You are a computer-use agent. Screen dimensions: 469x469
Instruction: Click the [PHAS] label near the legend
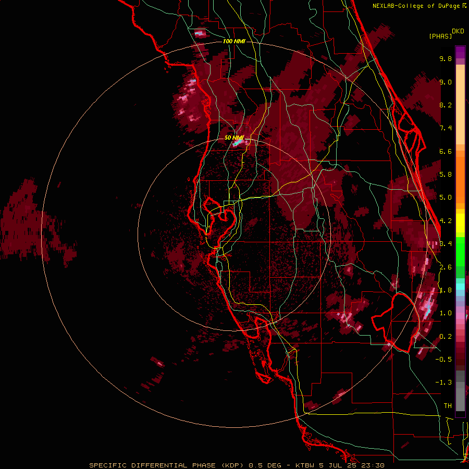(440, 36)
